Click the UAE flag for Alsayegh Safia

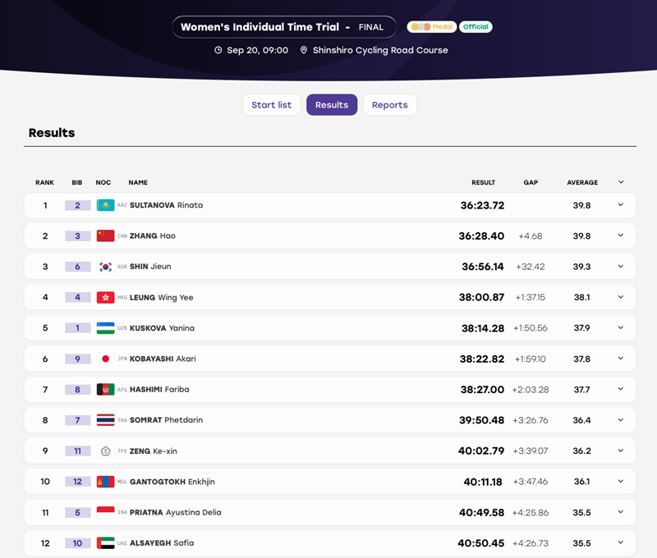pos(105,543)
